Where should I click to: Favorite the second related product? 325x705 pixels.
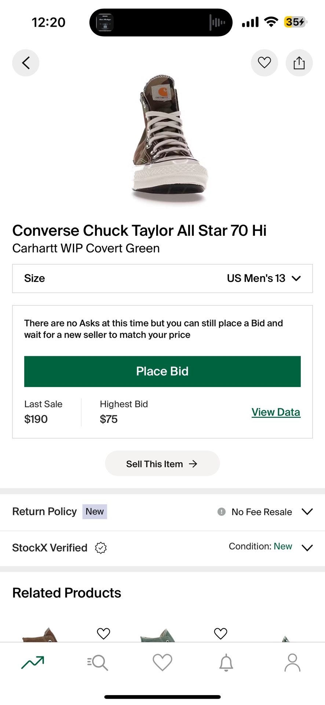click(x=220, y=633)
